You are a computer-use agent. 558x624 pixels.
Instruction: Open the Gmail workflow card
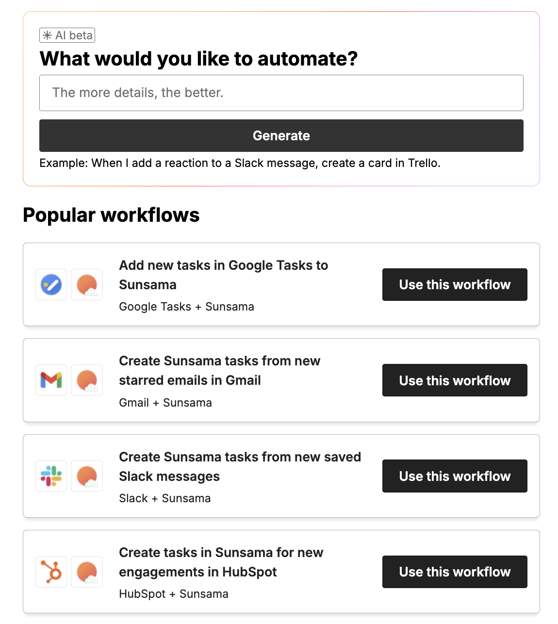click(x=220, y=371)
